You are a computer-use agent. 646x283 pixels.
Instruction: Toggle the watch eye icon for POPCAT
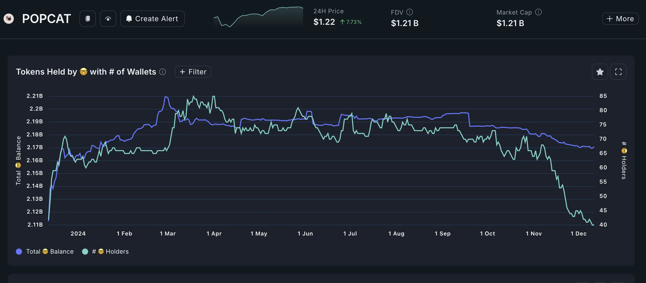108,19
